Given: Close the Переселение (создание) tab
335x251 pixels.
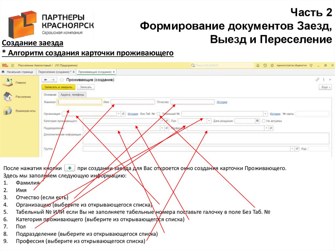Looking at the screenshot, I should [74, 72].
